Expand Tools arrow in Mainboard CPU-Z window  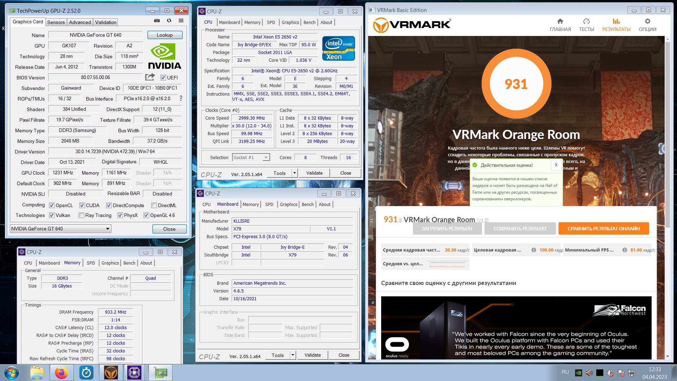(x=293, y=355)
